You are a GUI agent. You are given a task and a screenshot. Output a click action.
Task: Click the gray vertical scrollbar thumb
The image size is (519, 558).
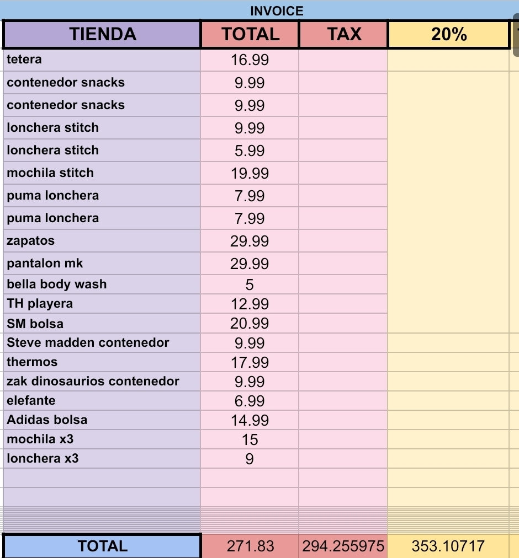coord(516,39)
